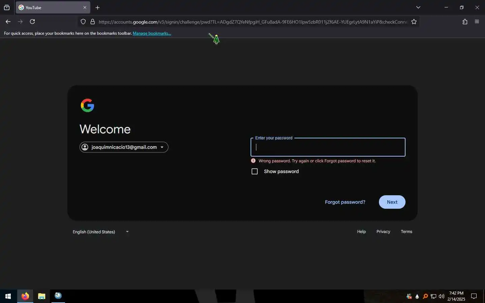Enable the Show password checkbox
Viewport: 485px width, 303px height.
(x=255, y=171)
